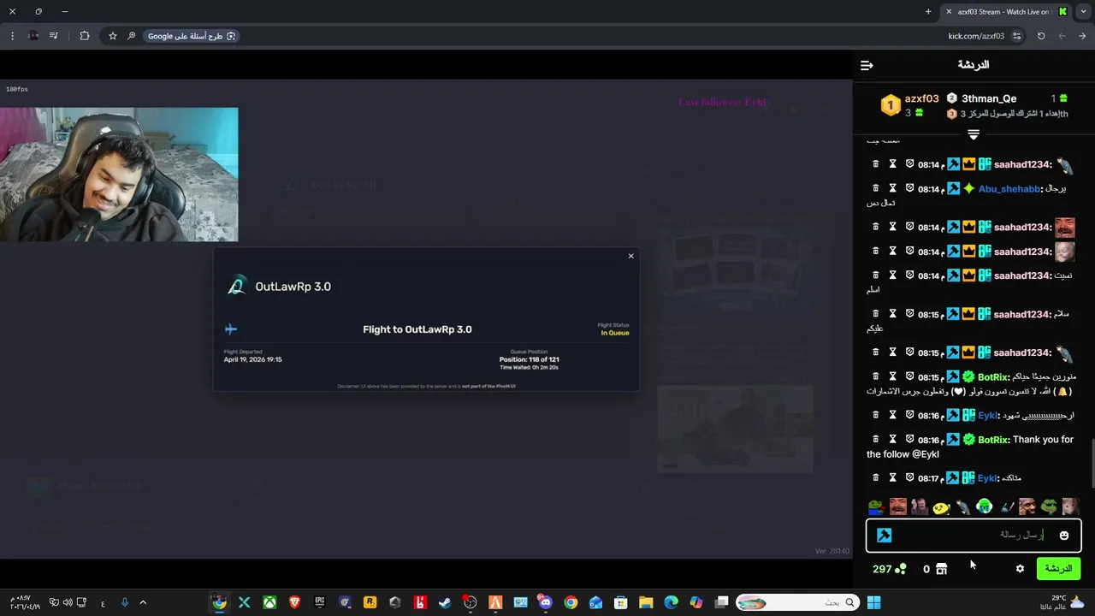Go back in browser history
The width and height of the screenshot is (1095, 616).
pos(1082,36)
